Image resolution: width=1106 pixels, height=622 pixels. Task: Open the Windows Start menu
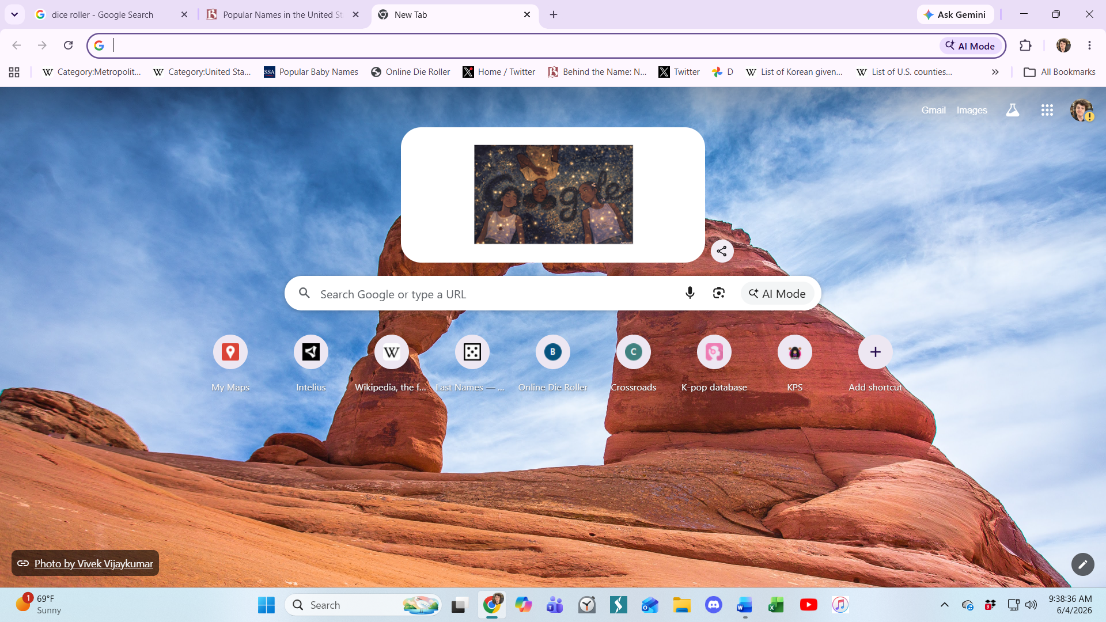click(x=266, y=605)
